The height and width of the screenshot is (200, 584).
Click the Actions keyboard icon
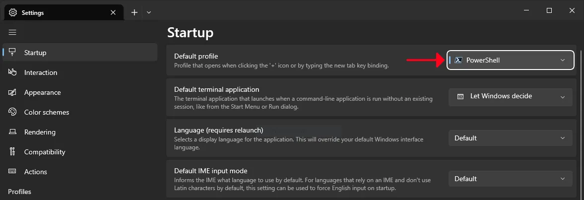[x=12, y=172]
